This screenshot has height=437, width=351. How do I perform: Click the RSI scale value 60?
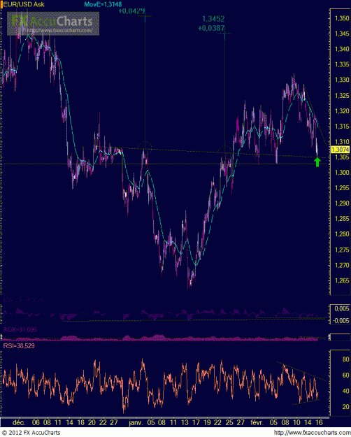pos(345,375)
